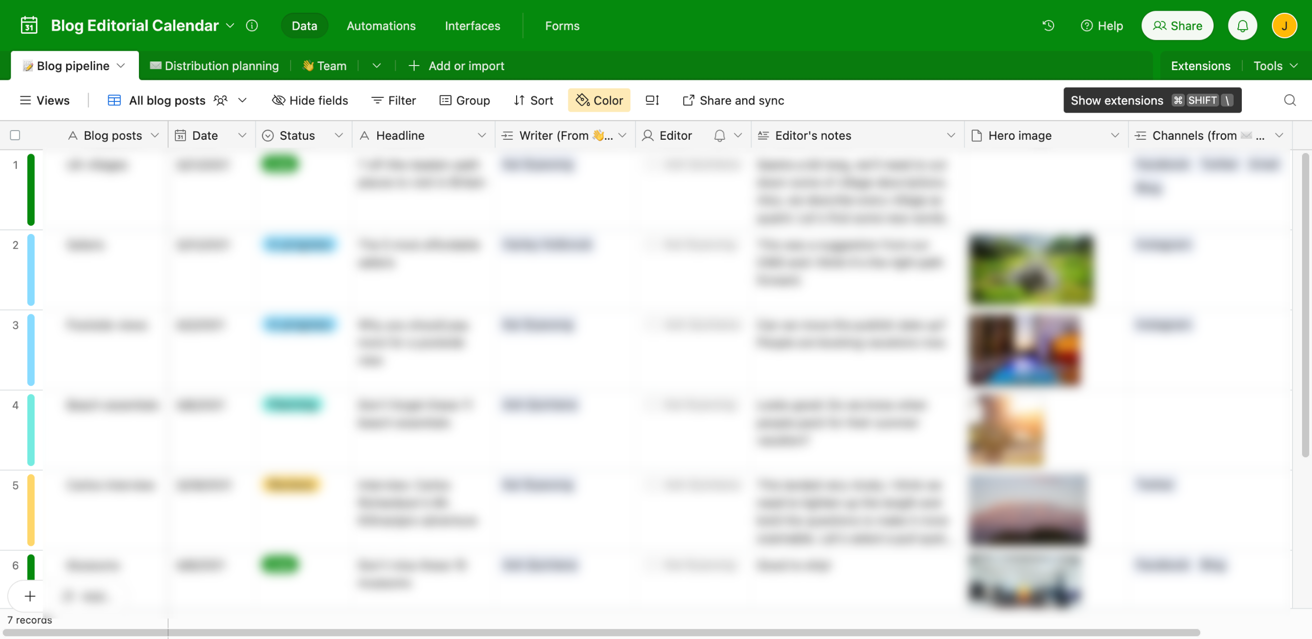The width and height of the screenshot is (1312, 639).
Task: Toggle Hide fields eye option
Action: [x=310, y=100]
